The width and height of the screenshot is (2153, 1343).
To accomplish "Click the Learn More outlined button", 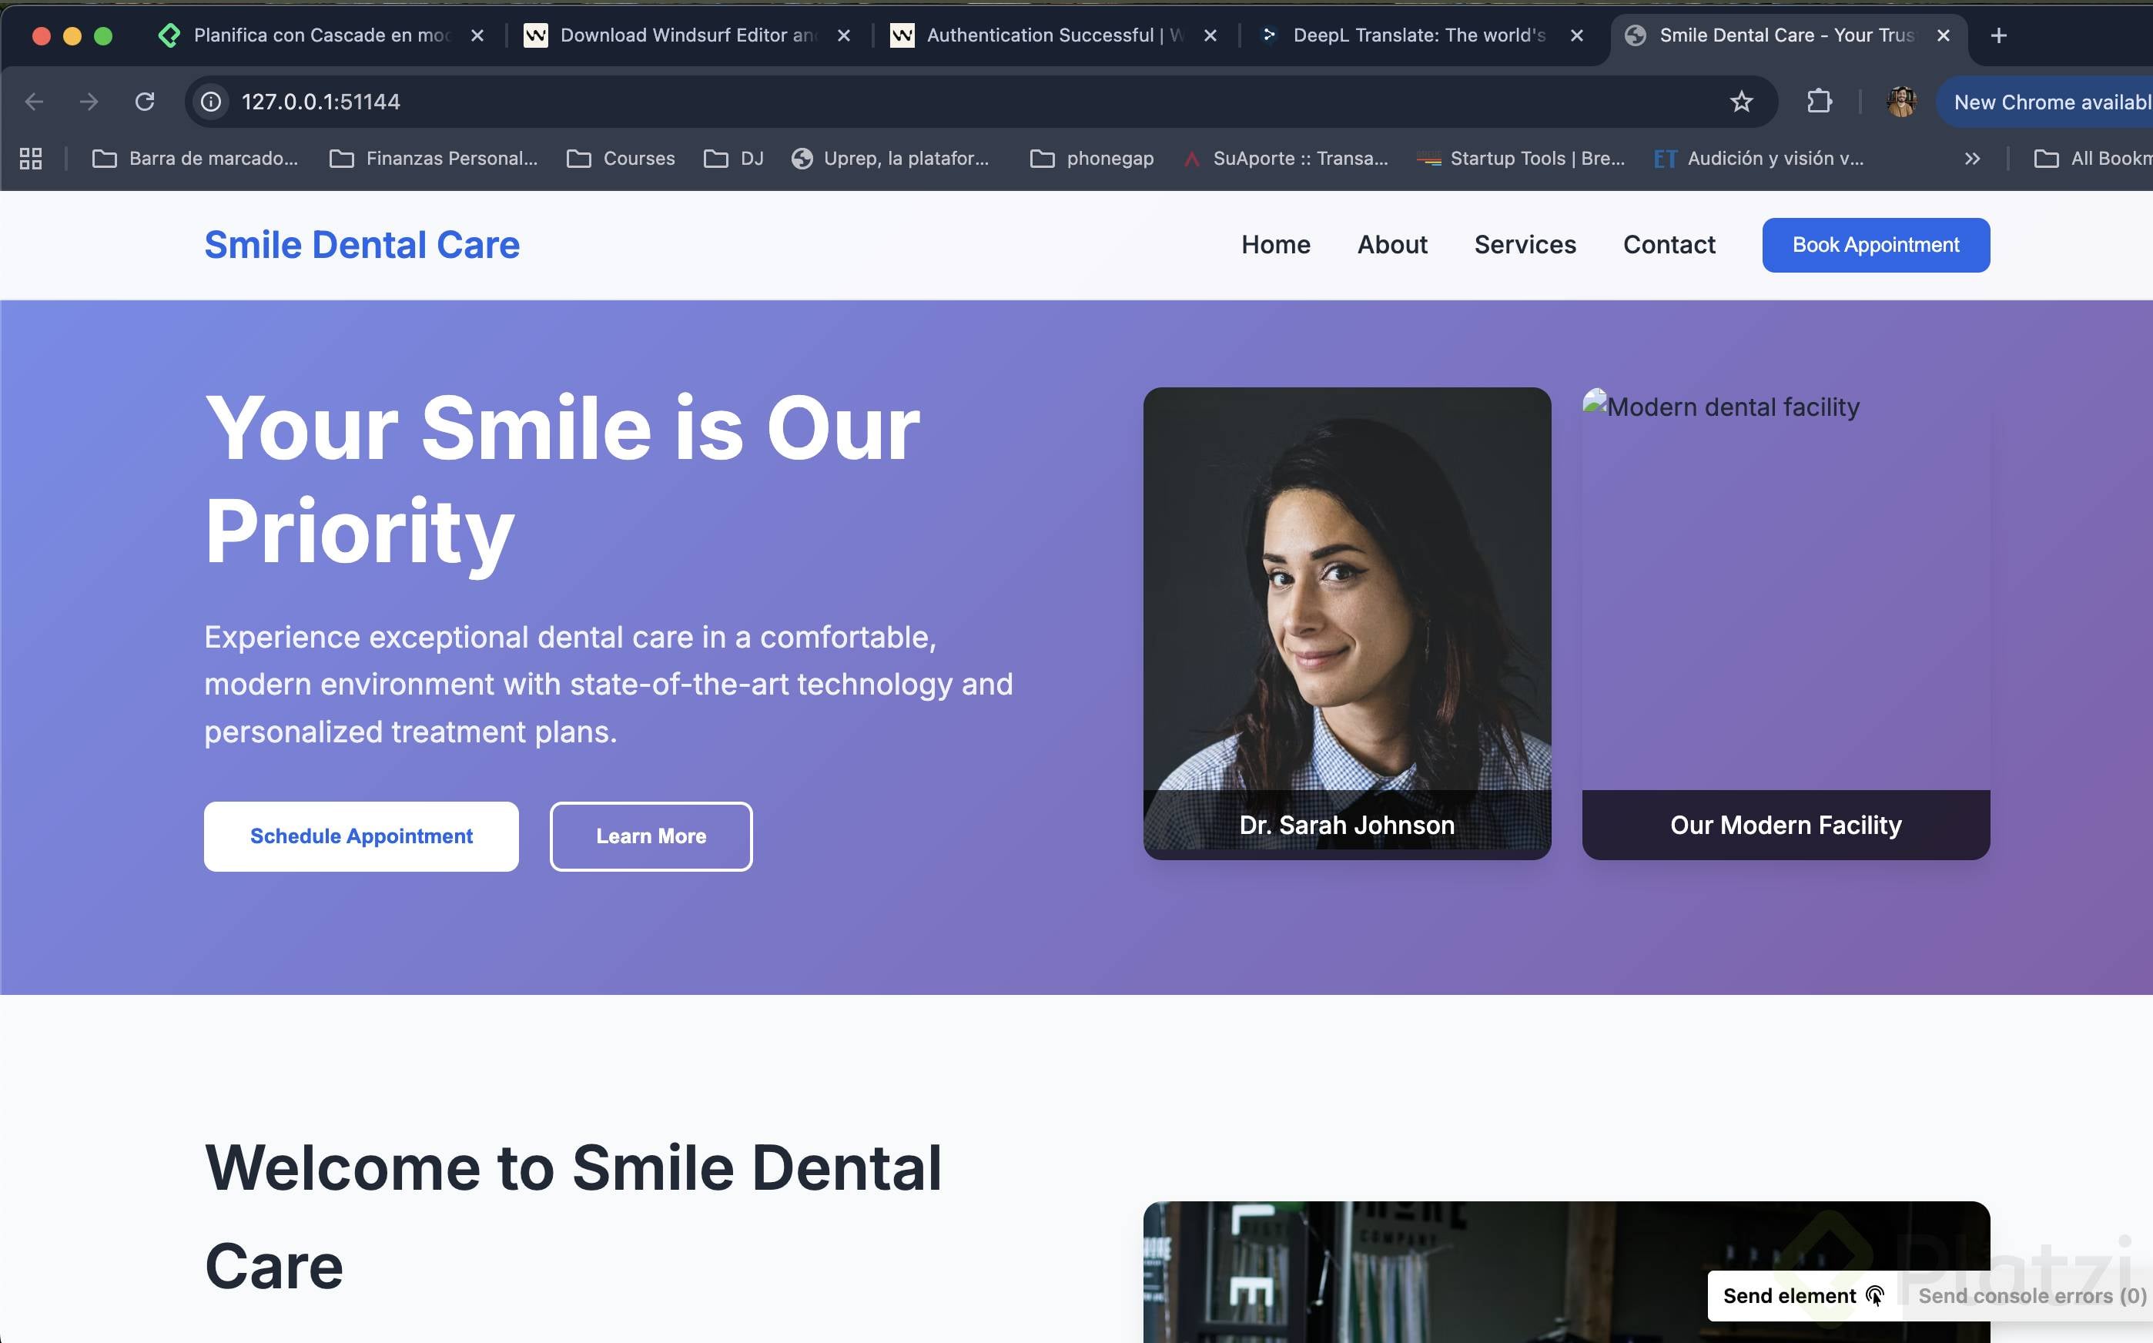I will 650,836.
